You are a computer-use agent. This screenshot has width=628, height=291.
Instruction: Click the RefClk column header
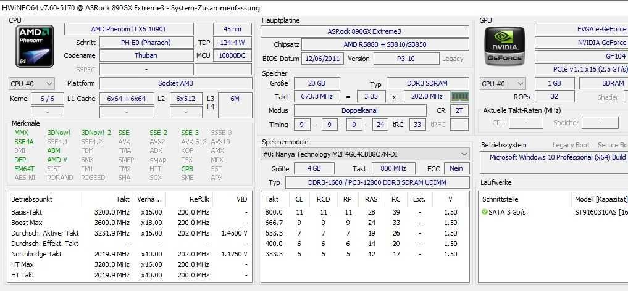pos(199,199)
